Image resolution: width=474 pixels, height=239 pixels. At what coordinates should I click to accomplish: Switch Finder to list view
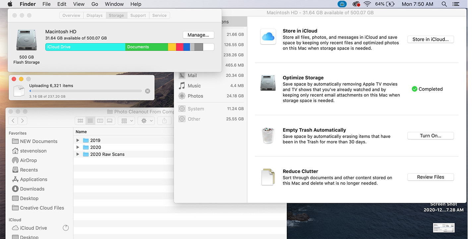(90, 121)
